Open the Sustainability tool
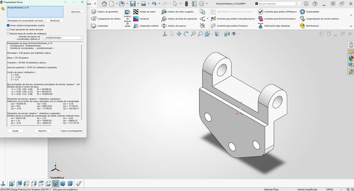The image size is (354, 191). point(309,12)
